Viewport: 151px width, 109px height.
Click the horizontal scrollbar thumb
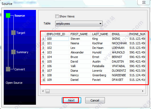tap(47, 91)
